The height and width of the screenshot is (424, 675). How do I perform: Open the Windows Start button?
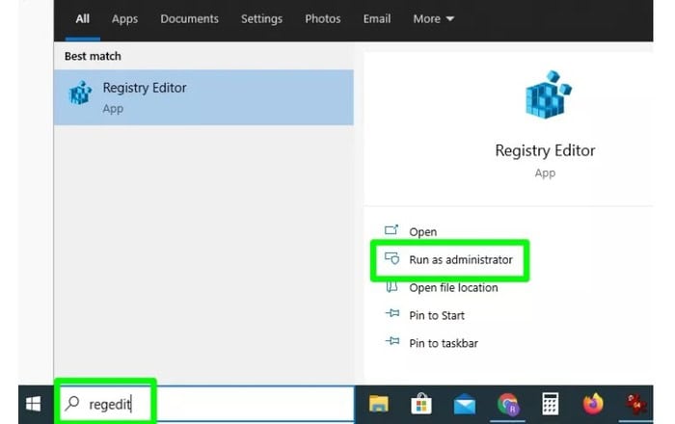click(34, 404)
